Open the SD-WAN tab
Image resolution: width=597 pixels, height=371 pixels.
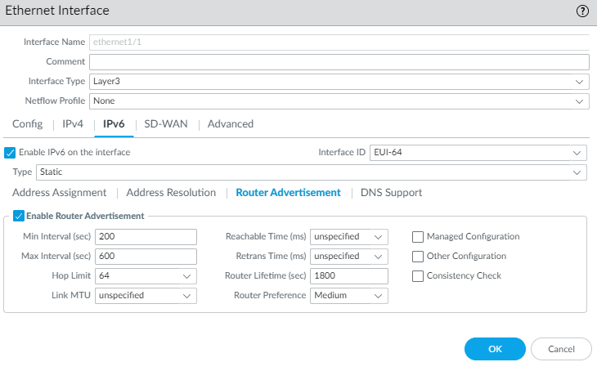[165, 124]
